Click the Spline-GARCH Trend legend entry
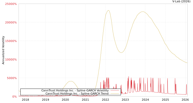 click(x=77, y=93)
